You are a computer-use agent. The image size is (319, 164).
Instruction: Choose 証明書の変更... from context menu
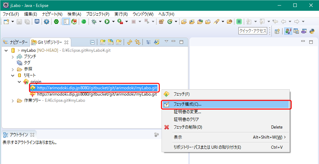[226, 112]
